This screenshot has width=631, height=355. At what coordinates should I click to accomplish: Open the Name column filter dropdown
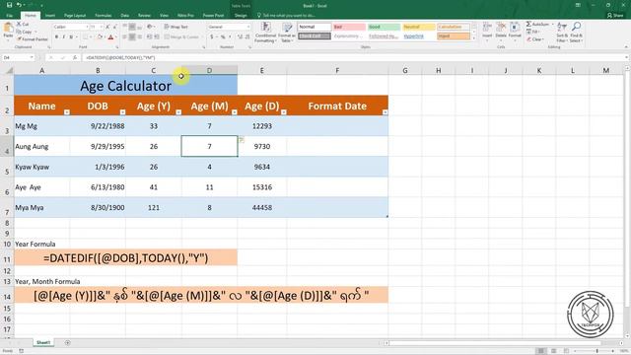click(x=67, y=112)
